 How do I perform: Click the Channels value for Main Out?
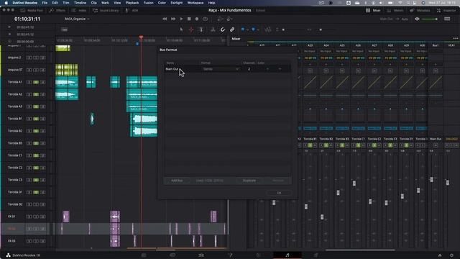click(249, 69)
